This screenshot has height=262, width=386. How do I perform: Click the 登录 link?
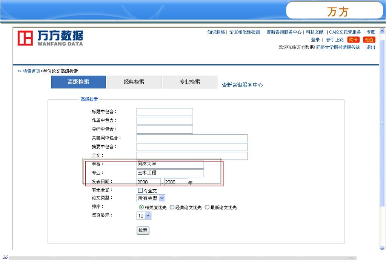pyautogui.click(x=315, y=40)
